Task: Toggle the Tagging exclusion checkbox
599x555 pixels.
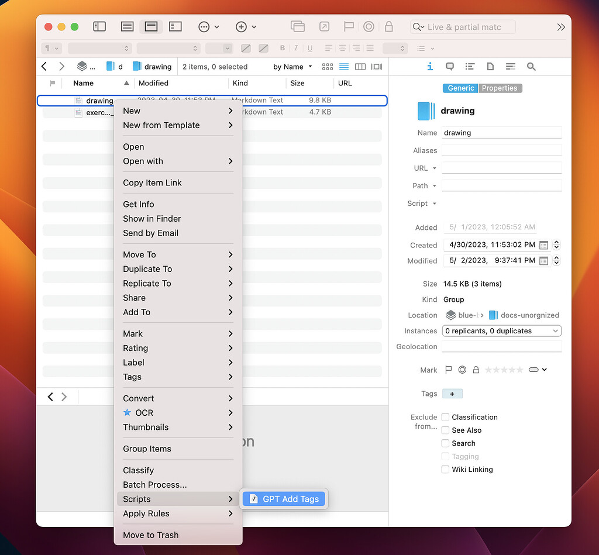Action: (x=445, y=456)
